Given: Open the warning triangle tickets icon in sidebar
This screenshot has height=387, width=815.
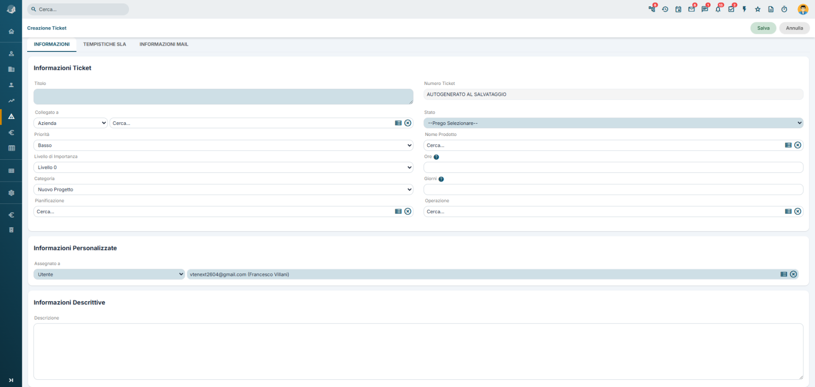Looking at the screenshot, I should (11, 117).
